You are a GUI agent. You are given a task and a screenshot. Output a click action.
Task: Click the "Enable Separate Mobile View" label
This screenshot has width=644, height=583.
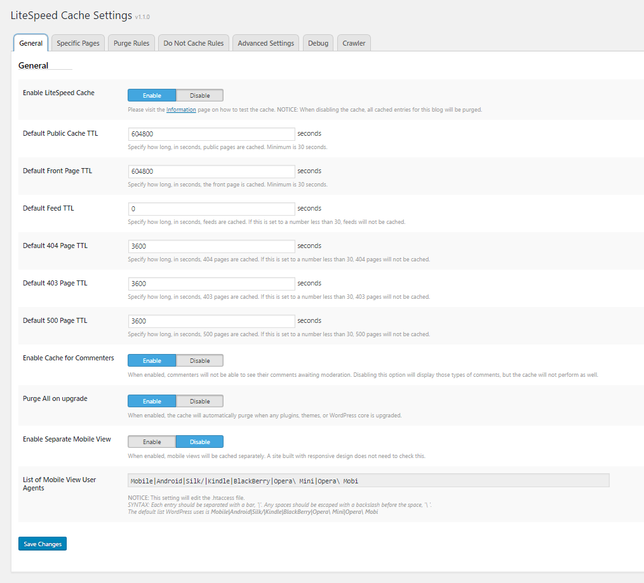[x=67, y=439]
